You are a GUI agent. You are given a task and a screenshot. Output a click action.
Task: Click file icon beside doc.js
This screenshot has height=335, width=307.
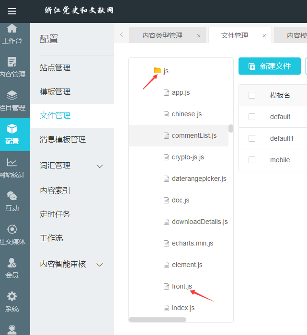166,200
